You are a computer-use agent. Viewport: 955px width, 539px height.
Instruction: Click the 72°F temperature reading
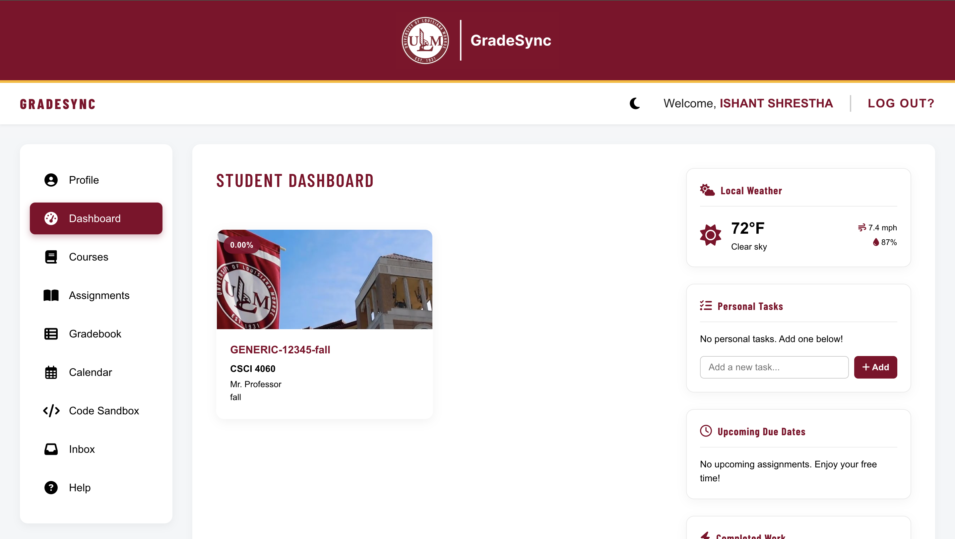(x=747, y=228)
